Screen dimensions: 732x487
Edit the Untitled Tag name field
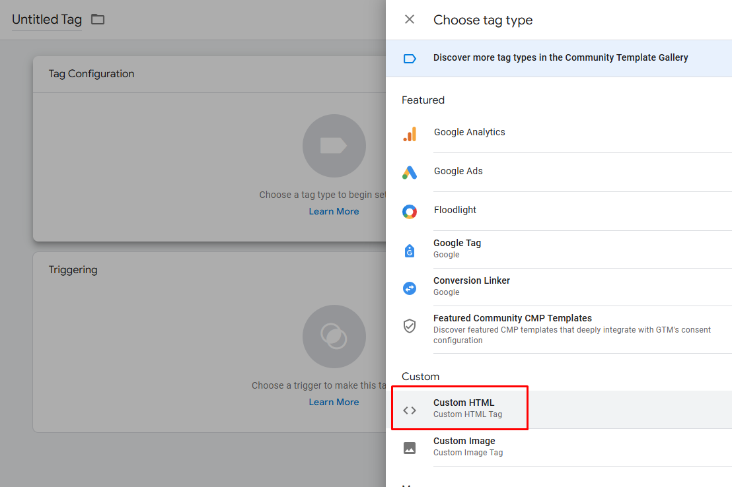(x=46, y=20)
